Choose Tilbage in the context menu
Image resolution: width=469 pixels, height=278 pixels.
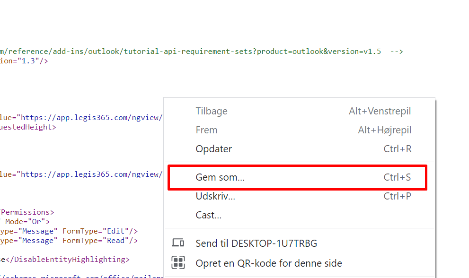tap(212, 111)
